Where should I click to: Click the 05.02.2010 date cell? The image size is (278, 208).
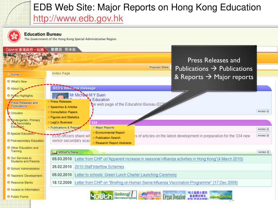coord(62,175)
